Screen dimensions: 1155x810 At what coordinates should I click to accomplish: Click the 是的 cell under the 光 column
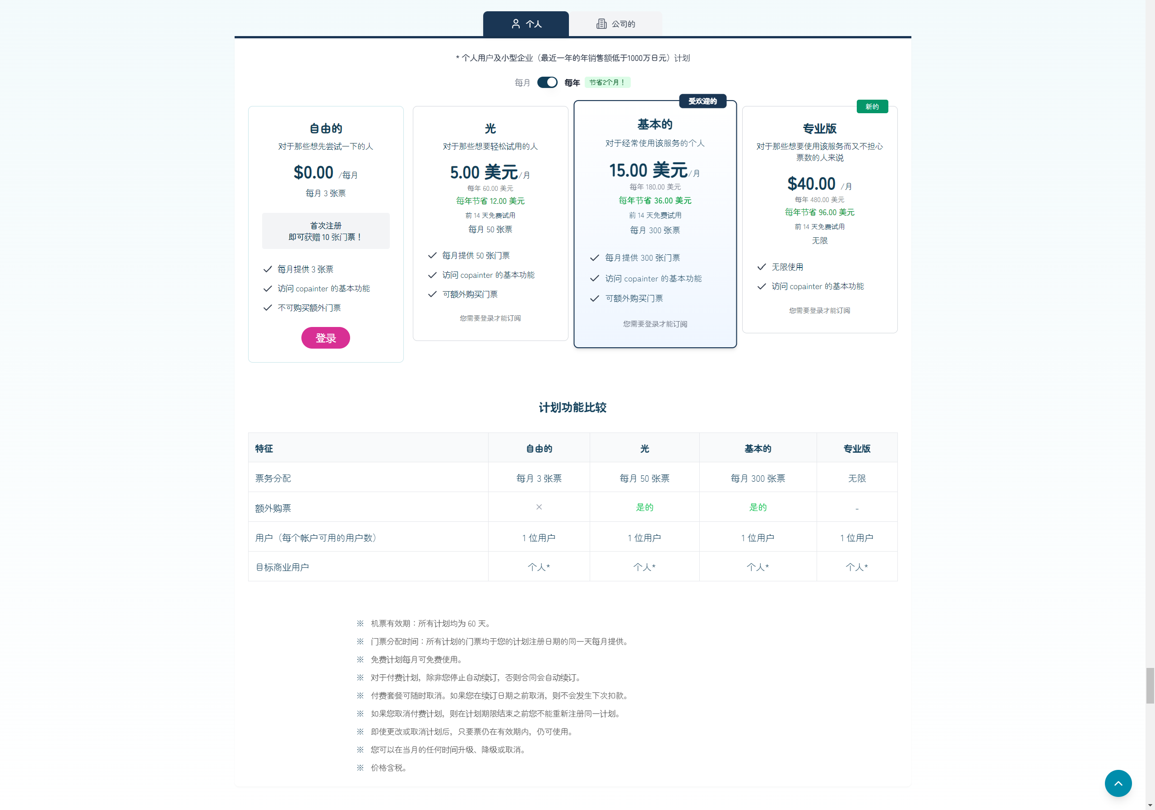pos(644,507)
